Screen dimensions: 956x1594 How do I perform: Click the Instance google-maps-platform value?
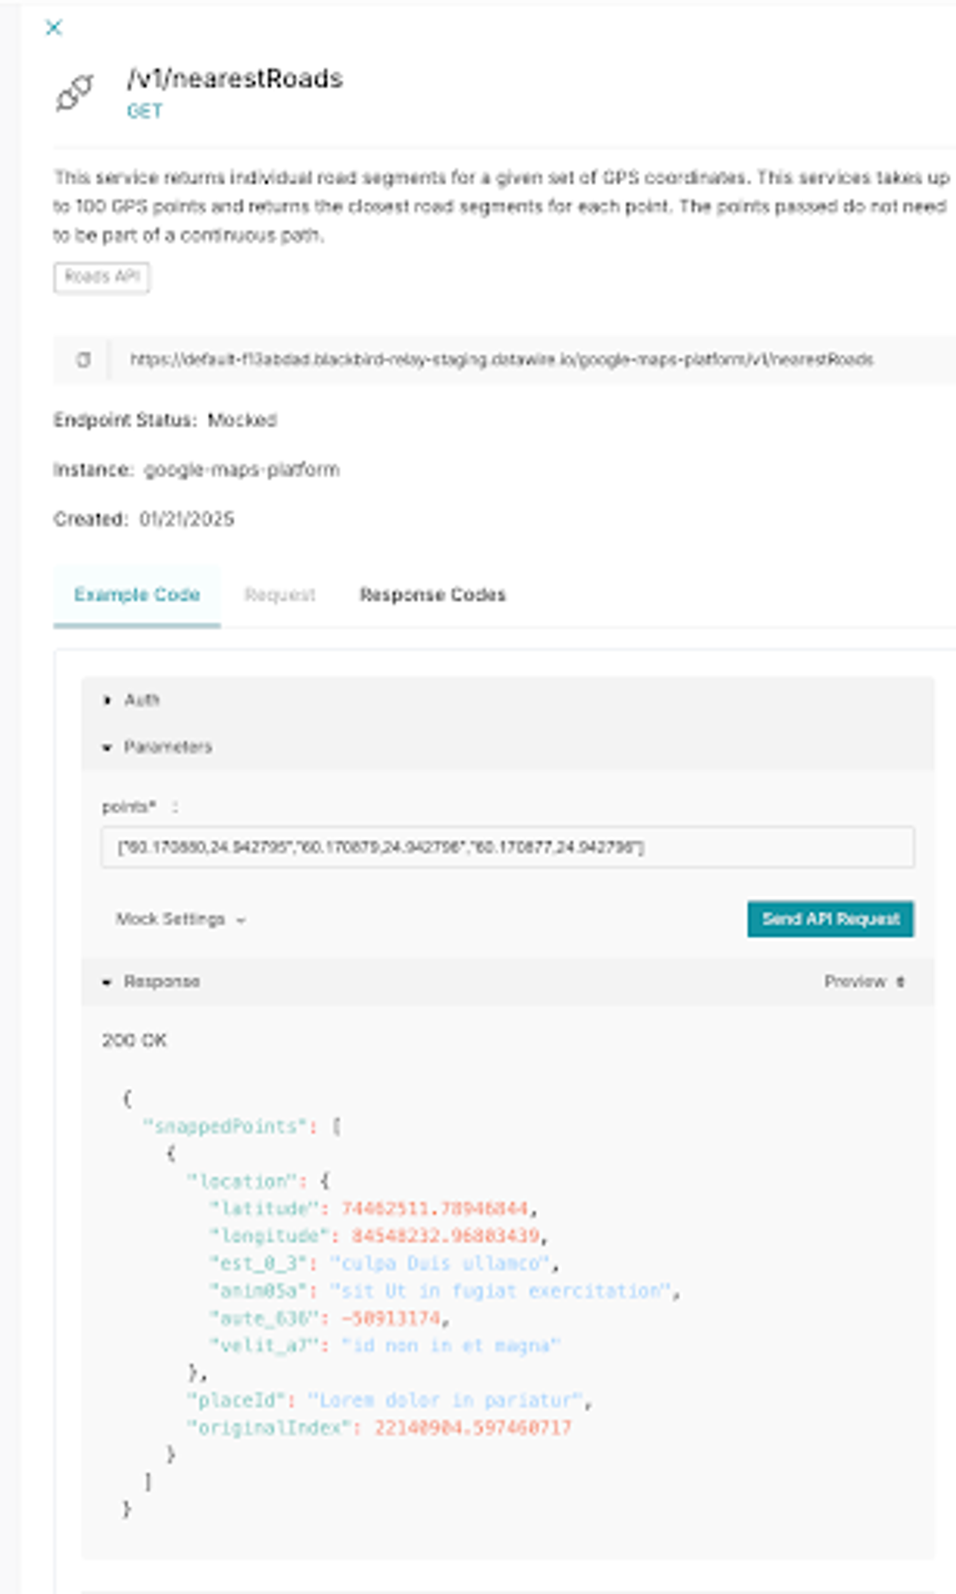(x=241, y=469)
